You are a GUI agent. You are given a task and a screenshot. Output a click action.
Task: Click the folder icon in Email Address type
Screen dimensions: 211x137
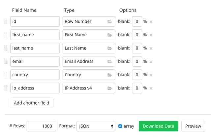tap(109, 61)
